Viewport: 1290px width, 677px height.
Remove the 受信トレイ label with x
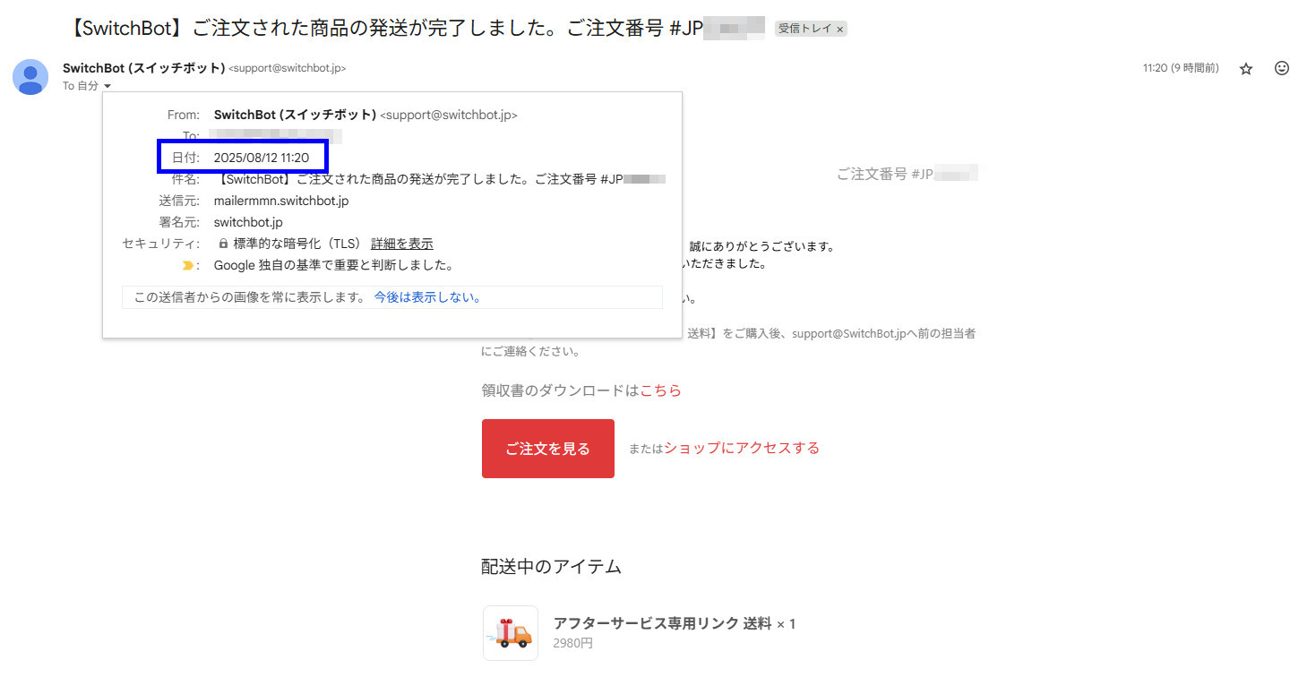click(840, 30)
